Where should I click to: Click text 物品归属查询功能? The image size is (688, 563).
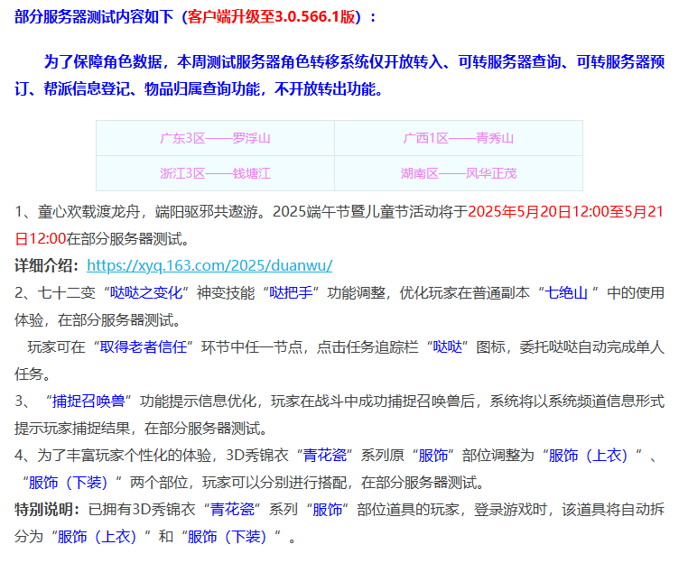coord(202,89)
